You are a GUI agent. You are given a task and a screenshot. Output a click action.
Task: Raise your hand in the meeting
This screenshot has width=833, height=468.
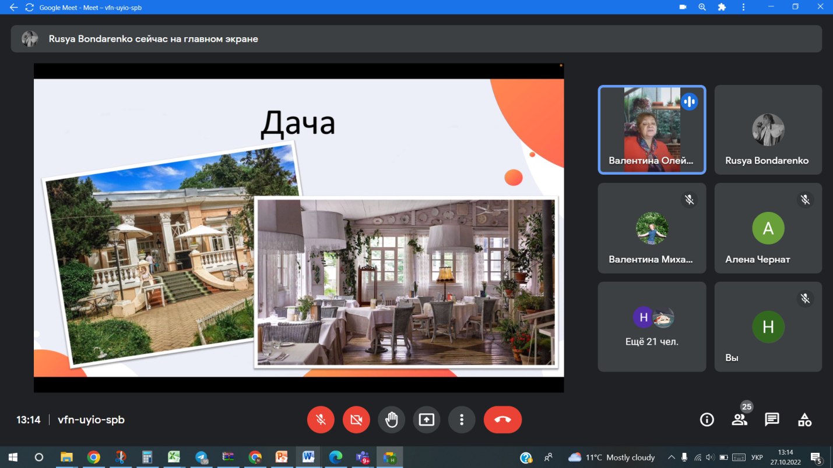tap(391, 420)
